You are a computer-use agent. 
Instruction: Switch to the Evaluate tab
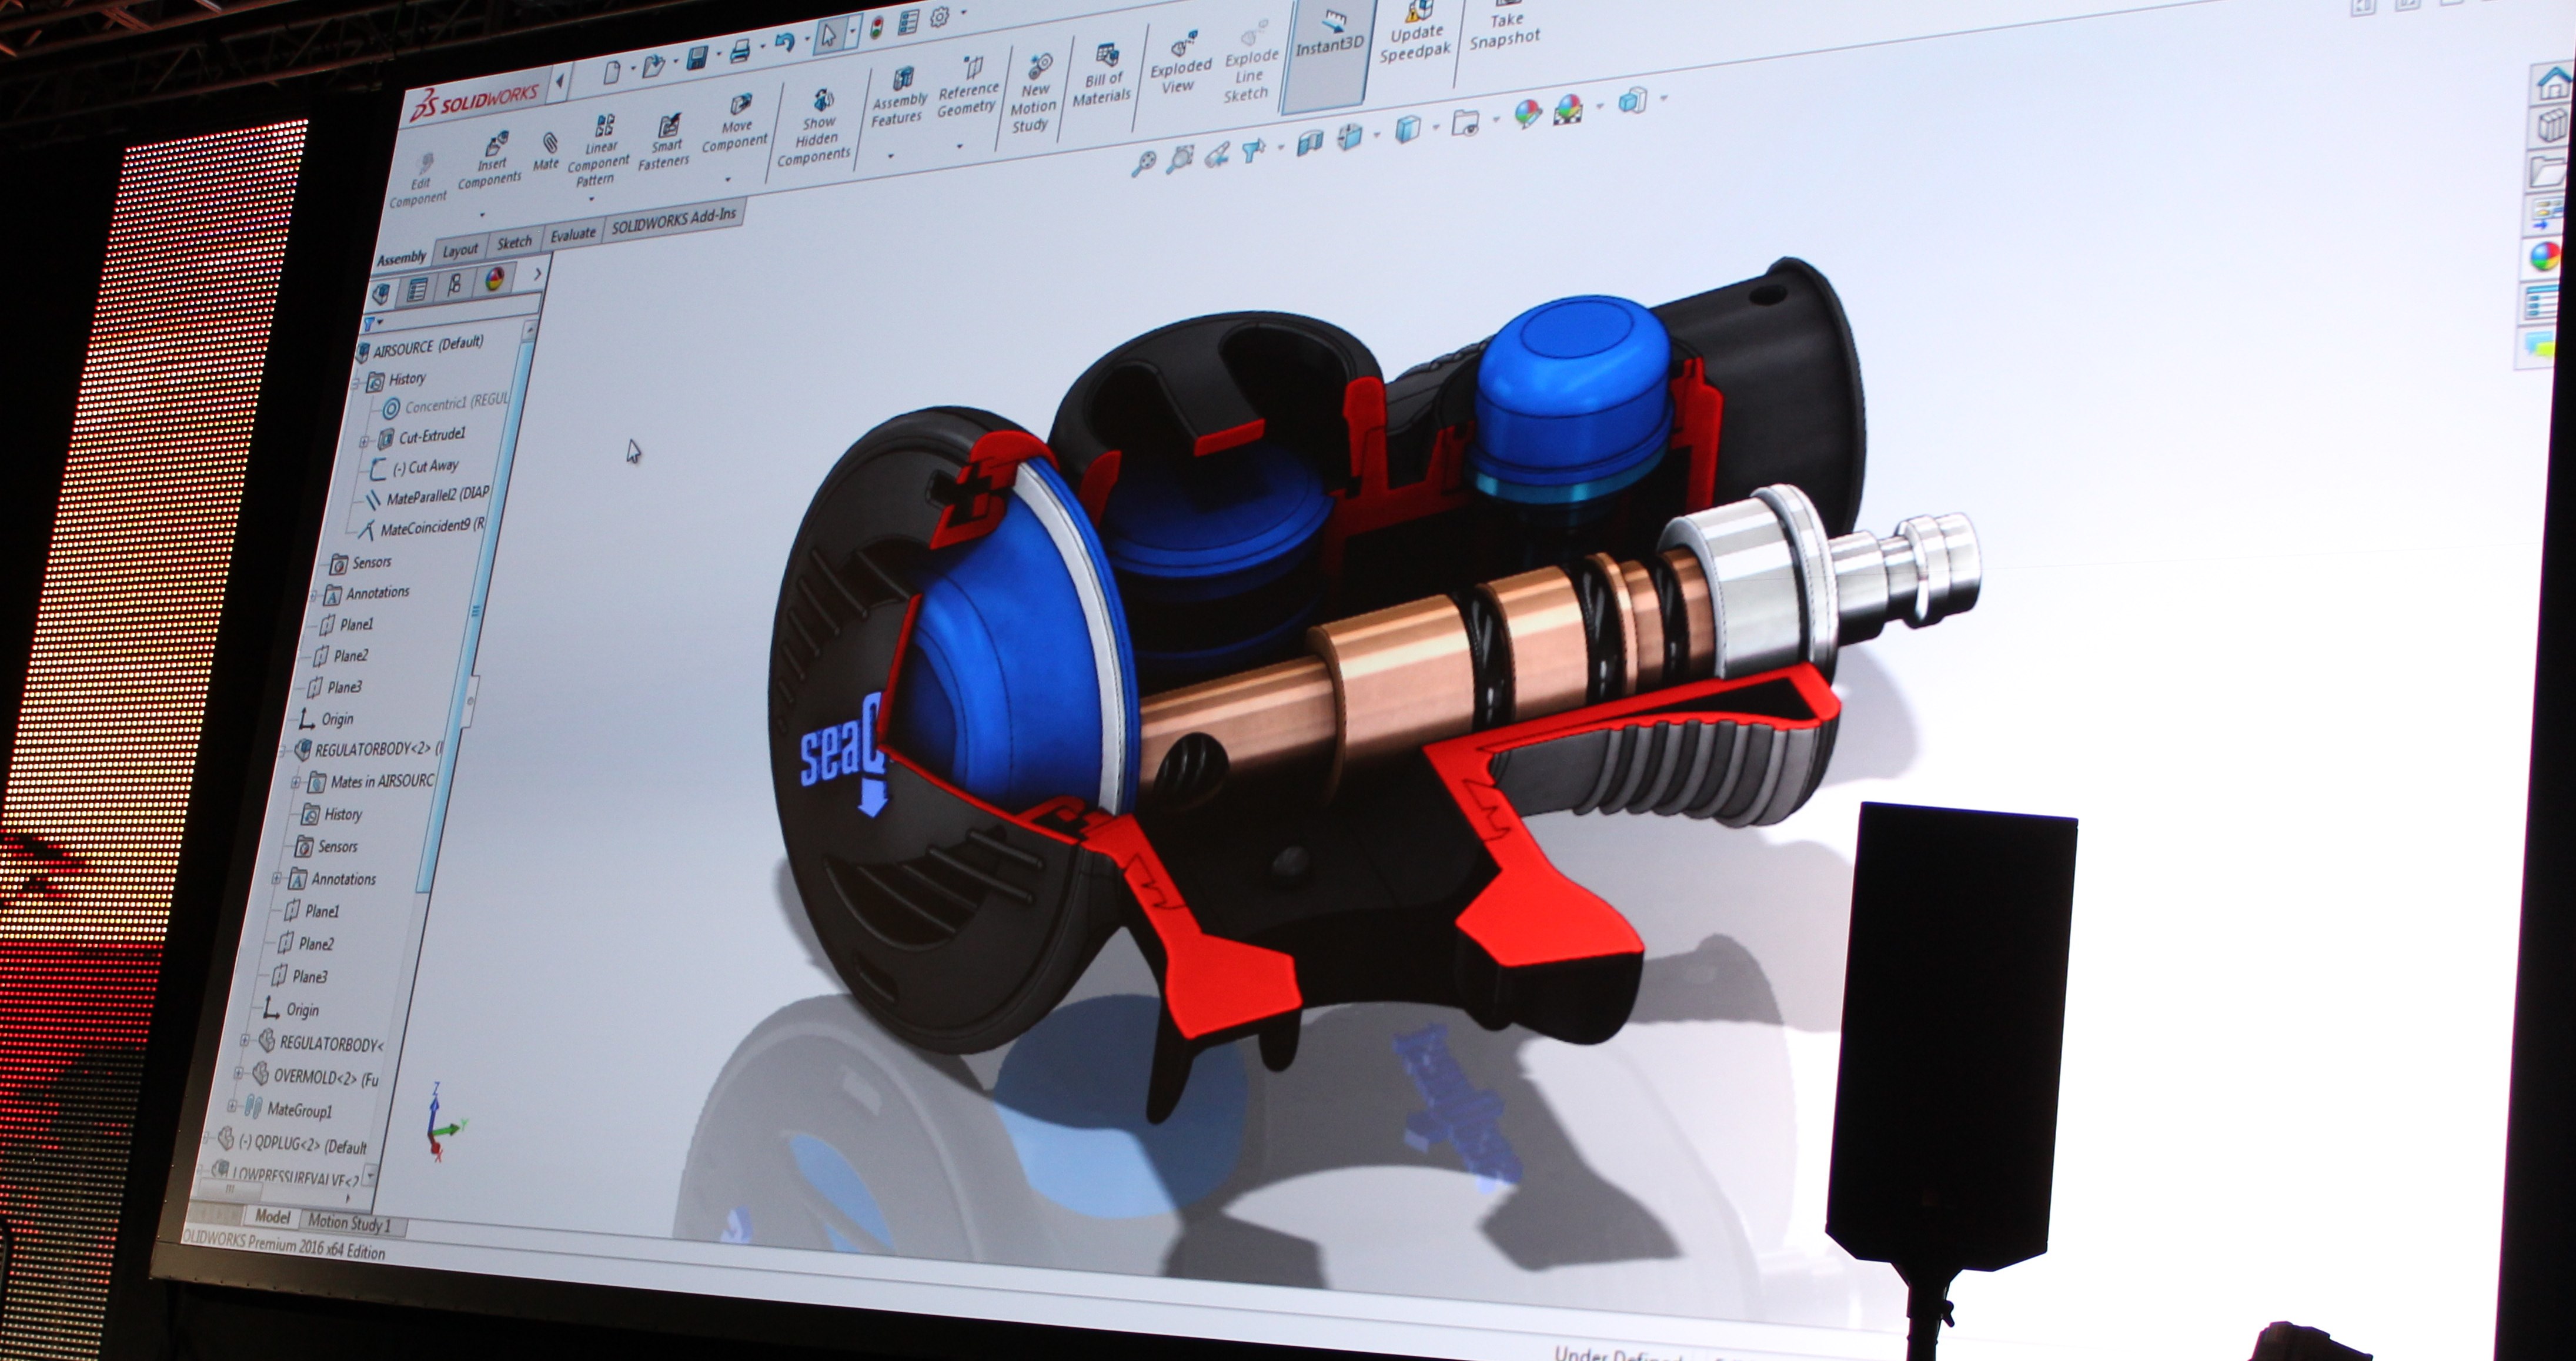coord(573,235)
